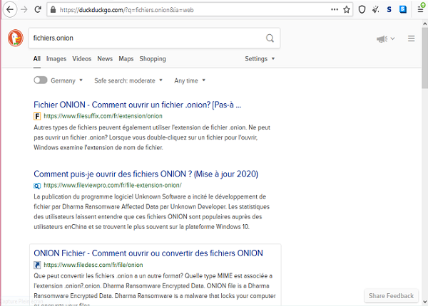428x306 pixels.
Task: Switch to the Videos tab
Action: coord(82,59)
